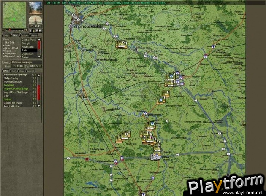
Task: Select the Objs tab
Action: (5, 71)
